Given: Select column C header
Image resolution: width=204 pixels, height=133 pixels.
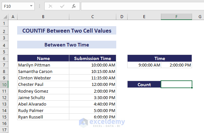Looking at the screenshot, I should 93,16.
